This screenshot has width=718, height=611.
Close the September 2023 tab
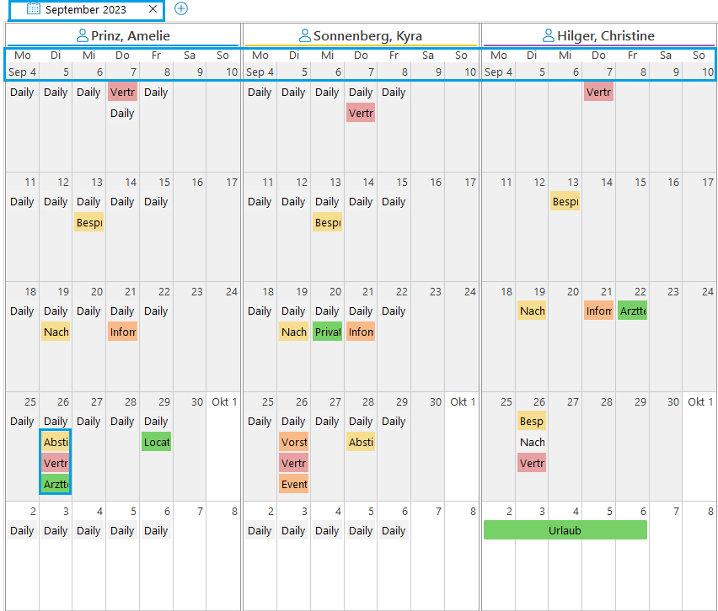coord(152,9)
